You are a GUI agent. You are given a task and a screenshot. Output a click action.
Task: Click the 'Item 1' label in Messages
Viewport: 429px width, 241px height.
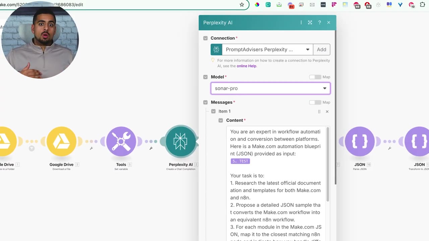[225, 111]
